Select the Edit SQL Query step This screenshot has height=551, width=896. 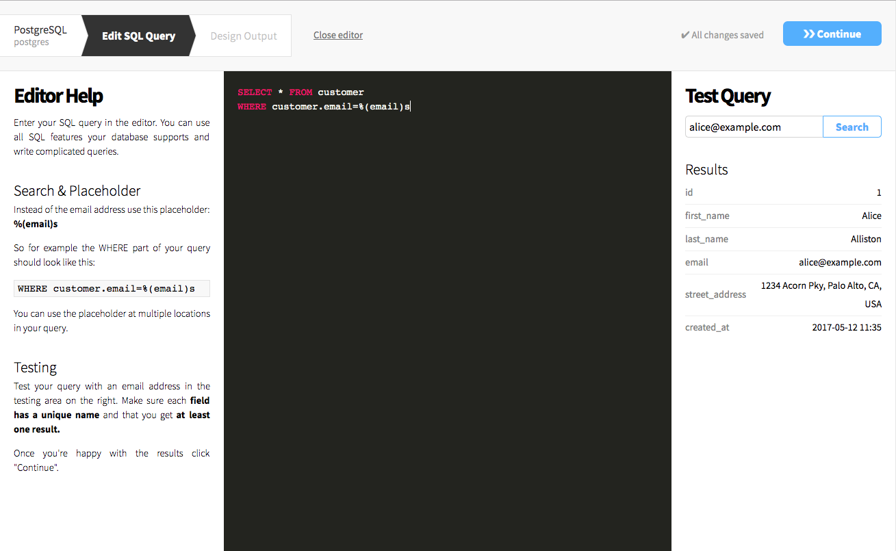point(138,36)
